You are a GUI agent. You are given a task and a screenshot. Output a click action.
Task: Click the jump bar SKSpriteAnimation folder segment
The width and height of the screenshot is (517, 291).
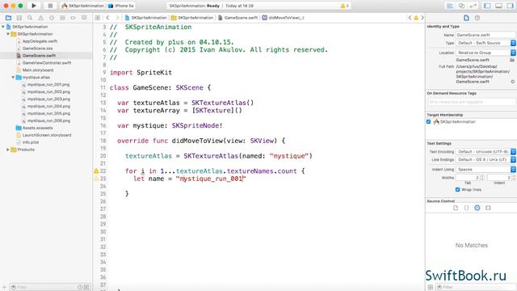point(192,18)
